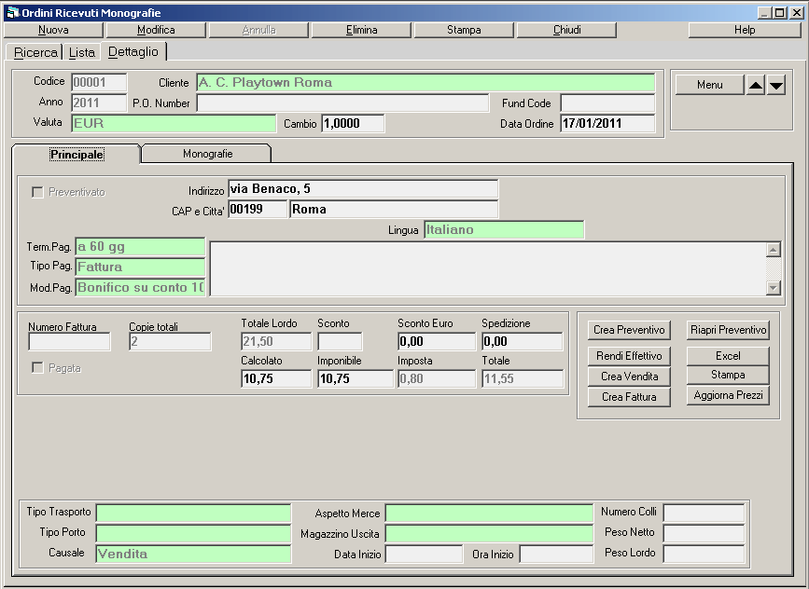Switch to the Ricerca tab
Viewport: 809px width, 589px height.
[x=35, y=52]
